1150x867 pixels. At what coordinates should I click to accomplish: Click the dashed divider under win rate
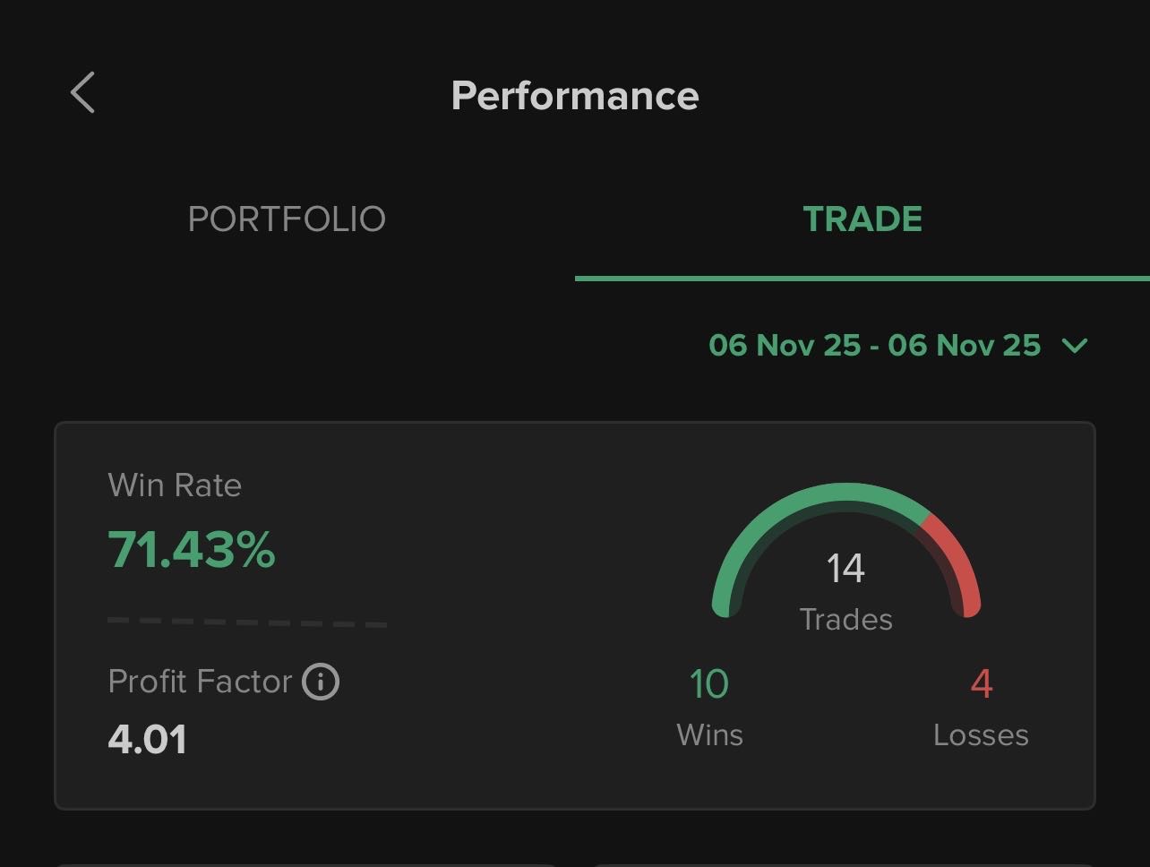(247, 622)
